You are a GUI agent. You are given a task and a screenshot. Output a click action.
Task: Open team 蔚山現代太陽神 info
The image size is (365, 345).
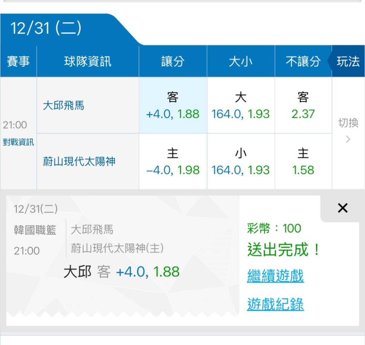pyautogui.click(x=79, y=161)
